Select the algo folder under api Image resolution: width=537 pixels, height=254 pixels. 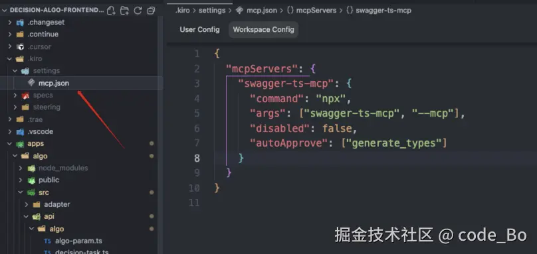click(57, 229)
